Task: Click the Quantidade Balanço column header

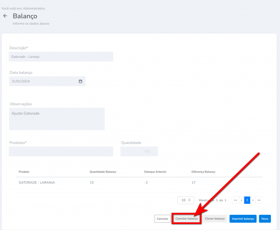Action: coord(103,172)
